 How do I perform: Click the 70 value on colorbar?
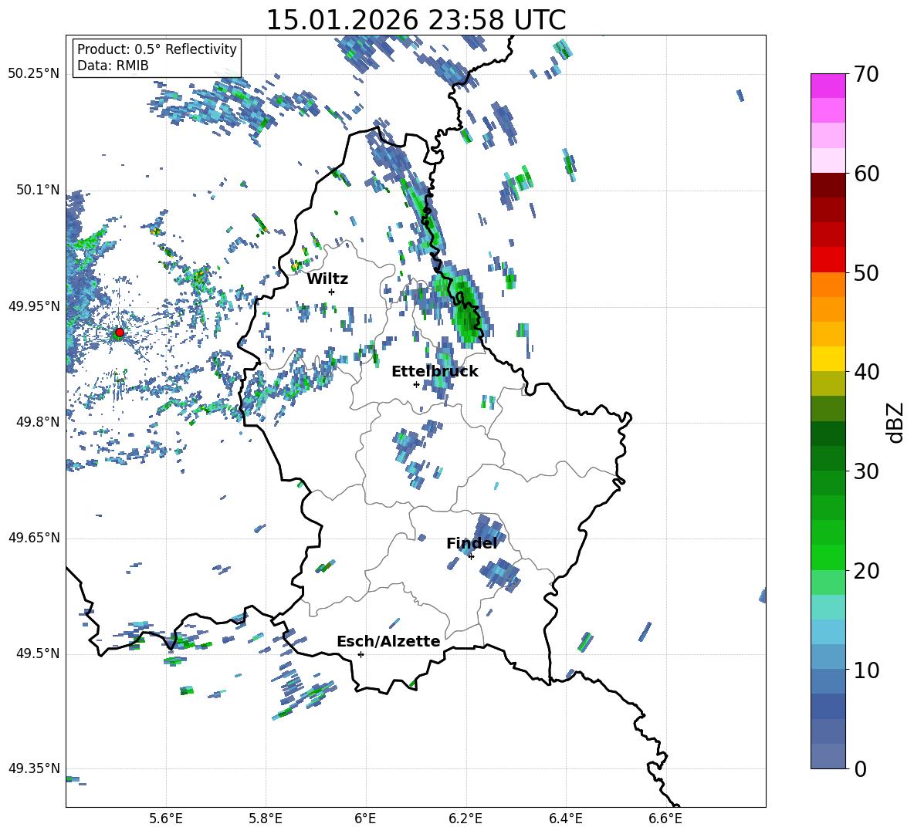tap(865, 75)
